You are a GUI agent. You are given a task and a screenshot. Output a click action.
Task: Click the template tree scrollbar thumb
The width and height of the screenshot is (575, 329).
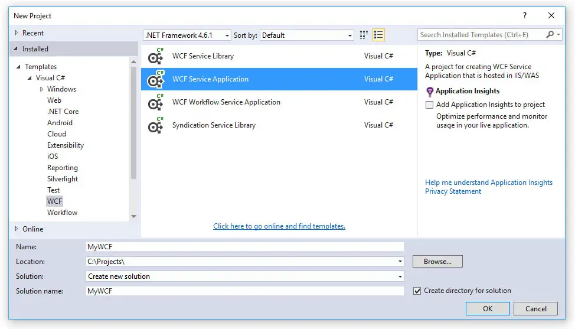(x=133, y=123)
